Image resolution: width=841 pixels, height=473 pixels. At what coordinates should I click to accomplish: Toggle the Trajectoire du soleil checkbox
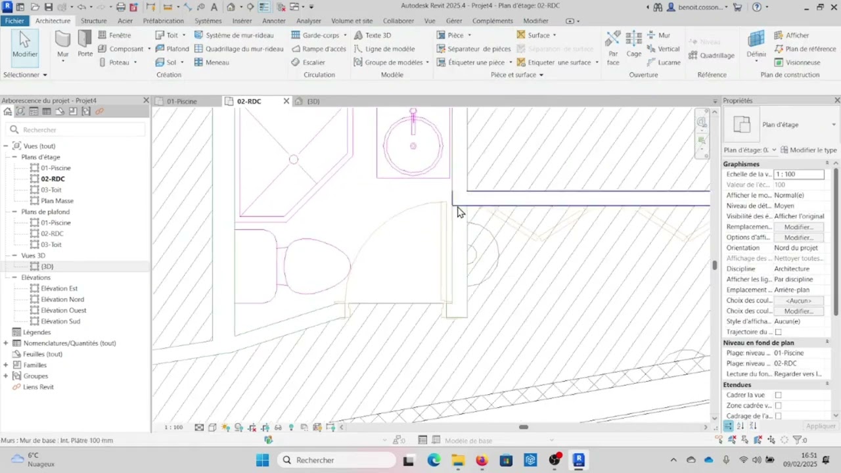tap(779, 332)
